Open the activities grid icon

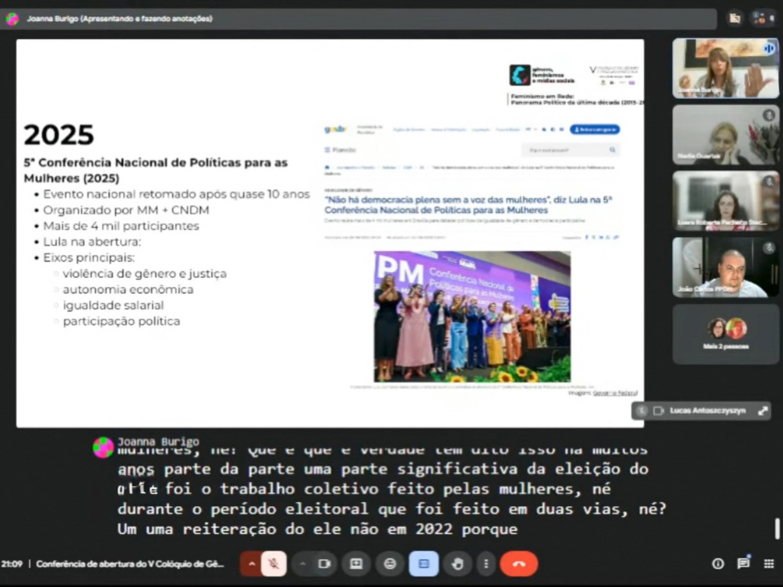[769, 564]
